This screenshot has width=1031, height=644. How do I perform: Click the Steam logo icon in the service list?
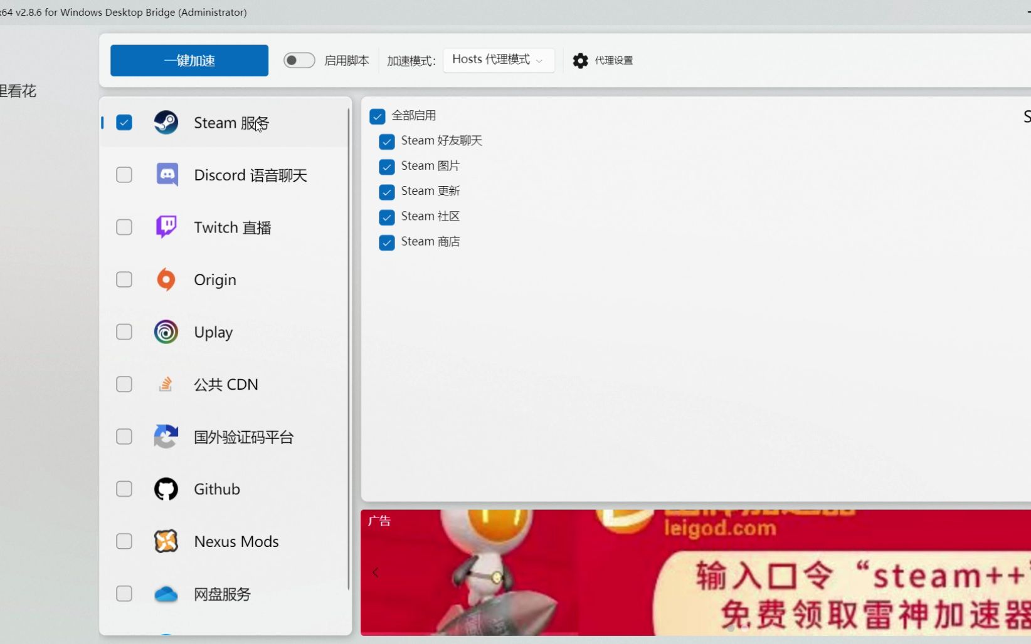[166, 122]
